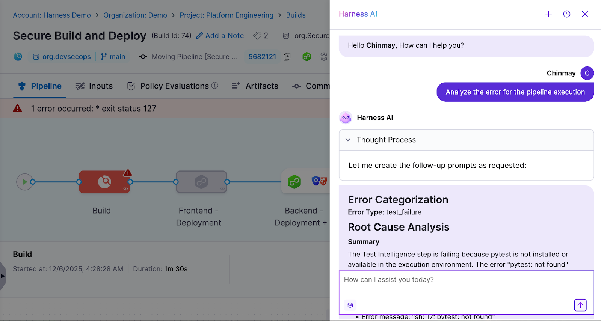
Task: Open the settings gear icon in header
Action: [324, 57]
